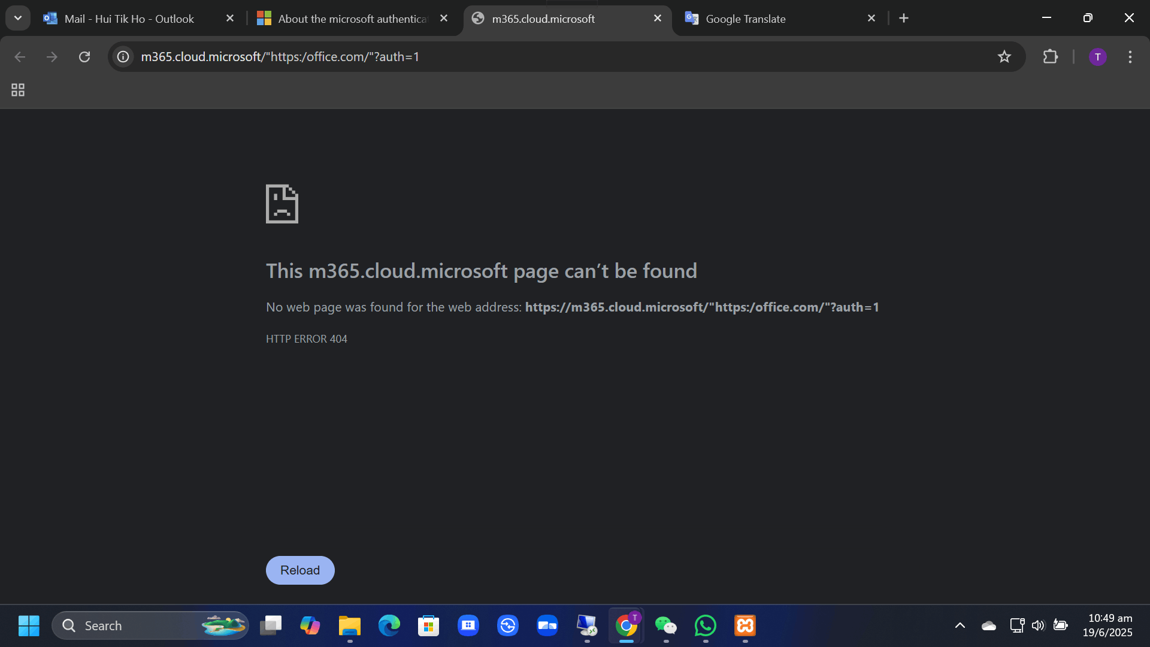Click the back navigation arrow

tap(20, 57)
